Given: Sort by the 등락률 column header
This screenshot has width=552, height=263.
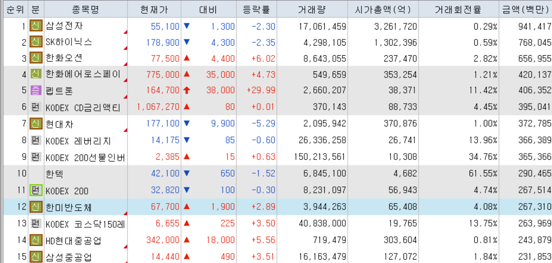Looking at the screenshot, I should tap(256, 9).
